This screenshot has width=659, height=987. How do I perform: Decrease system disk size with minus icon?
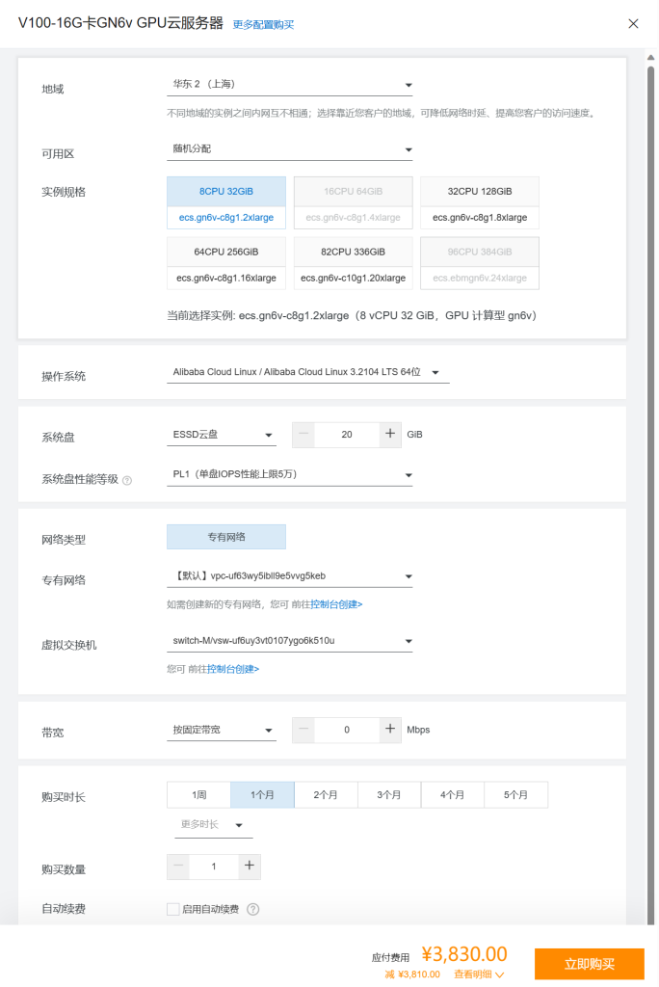pos(303,435)
